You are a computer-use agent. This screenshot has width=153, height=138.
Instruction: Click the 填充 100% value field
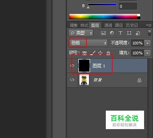pyautogui.click(x=138, y=53)
